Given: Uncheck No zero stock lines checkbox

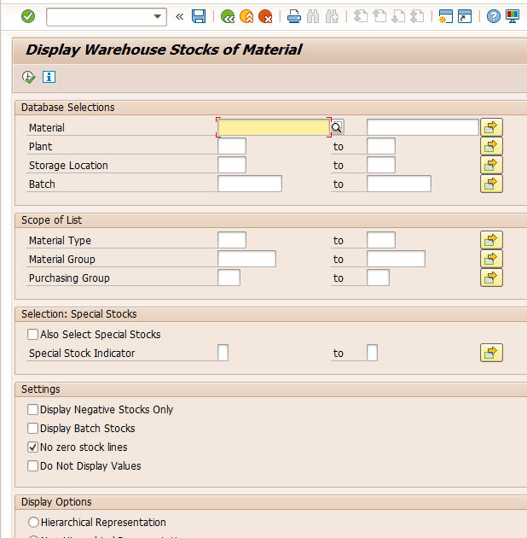Looking at the screenshot, I should pyautogui.click(x=33, y=447).
